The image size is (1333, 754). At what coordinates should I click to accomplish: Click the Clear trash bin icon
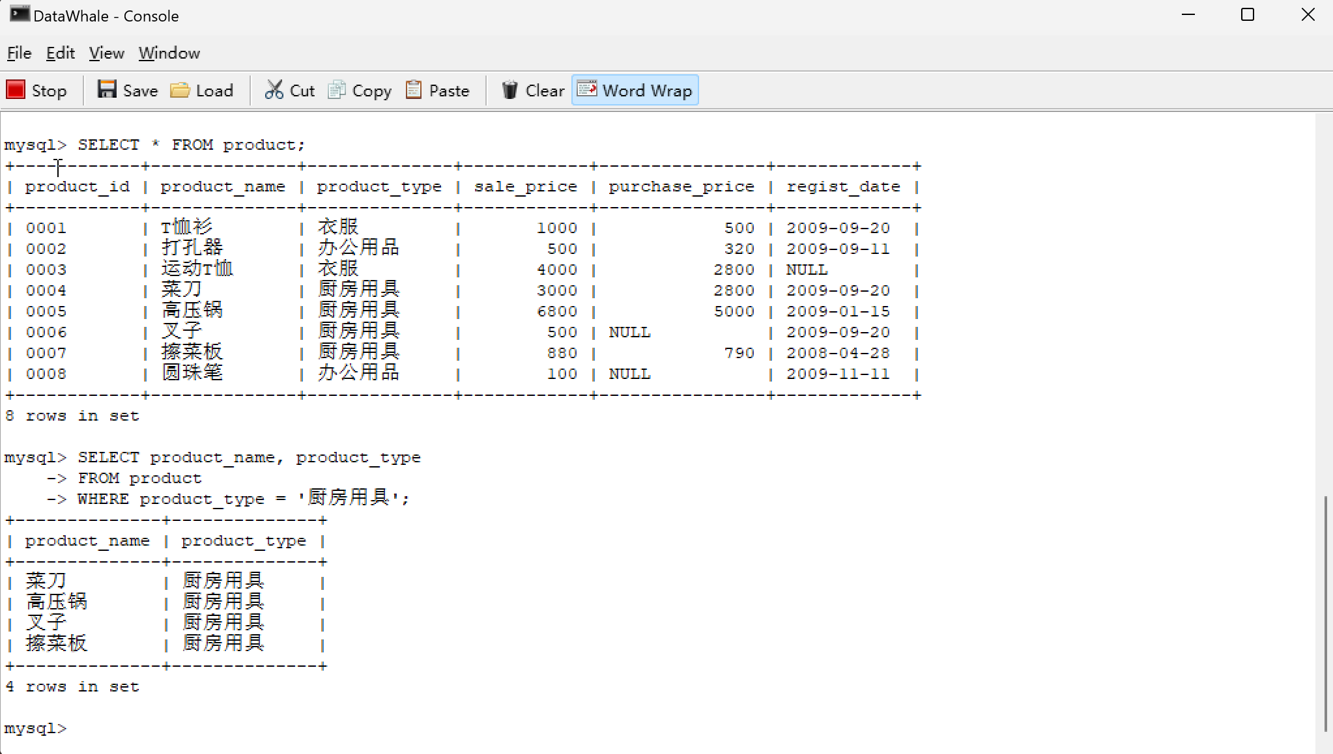tap(509, 90)
